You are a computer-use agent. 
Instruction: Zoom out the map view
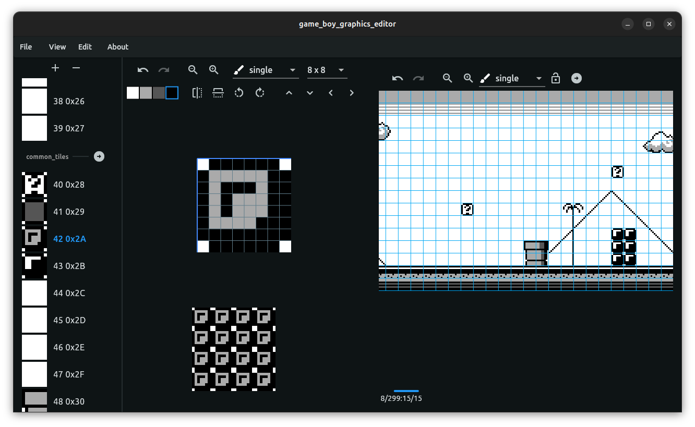pyautogui.click(x=447, y=78)
